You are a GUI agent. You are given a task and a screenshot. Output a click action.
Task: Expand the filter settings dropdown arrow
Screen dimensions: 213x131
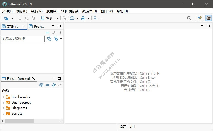(61, 39)
